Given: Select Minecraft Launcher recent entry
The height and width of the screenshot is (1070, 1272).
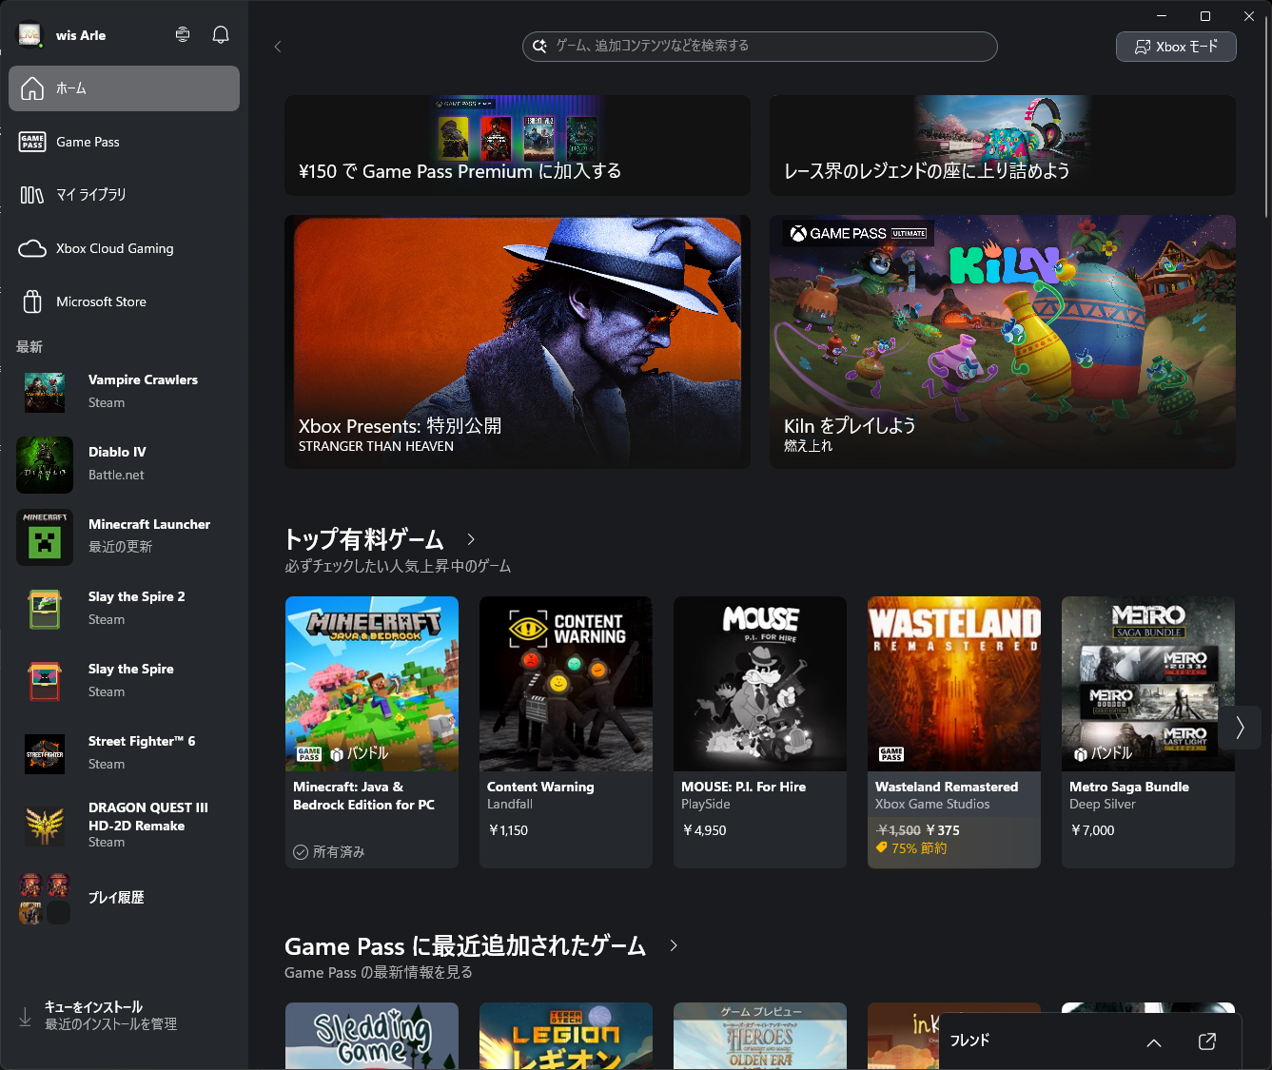Looking at the screenshot, I should [124, 537].
